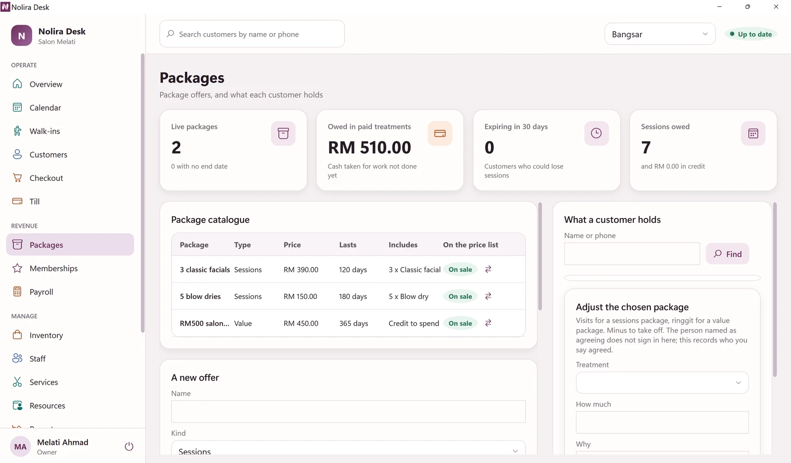Click the Checkout cart icon
Screen dimensions: 791x463
pos(17,178)
